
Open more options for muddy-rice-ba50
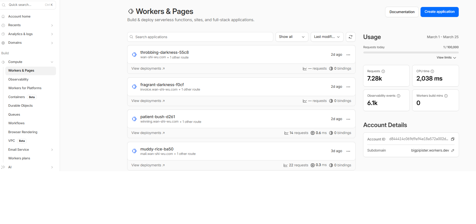(x=348, y=151)
